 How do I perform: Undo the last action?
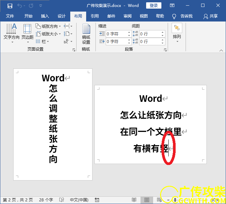[x=20, y=6]
